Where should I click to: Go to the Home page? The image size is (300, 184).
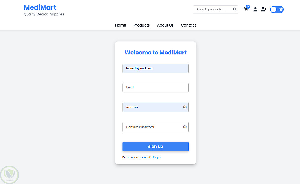121,25
